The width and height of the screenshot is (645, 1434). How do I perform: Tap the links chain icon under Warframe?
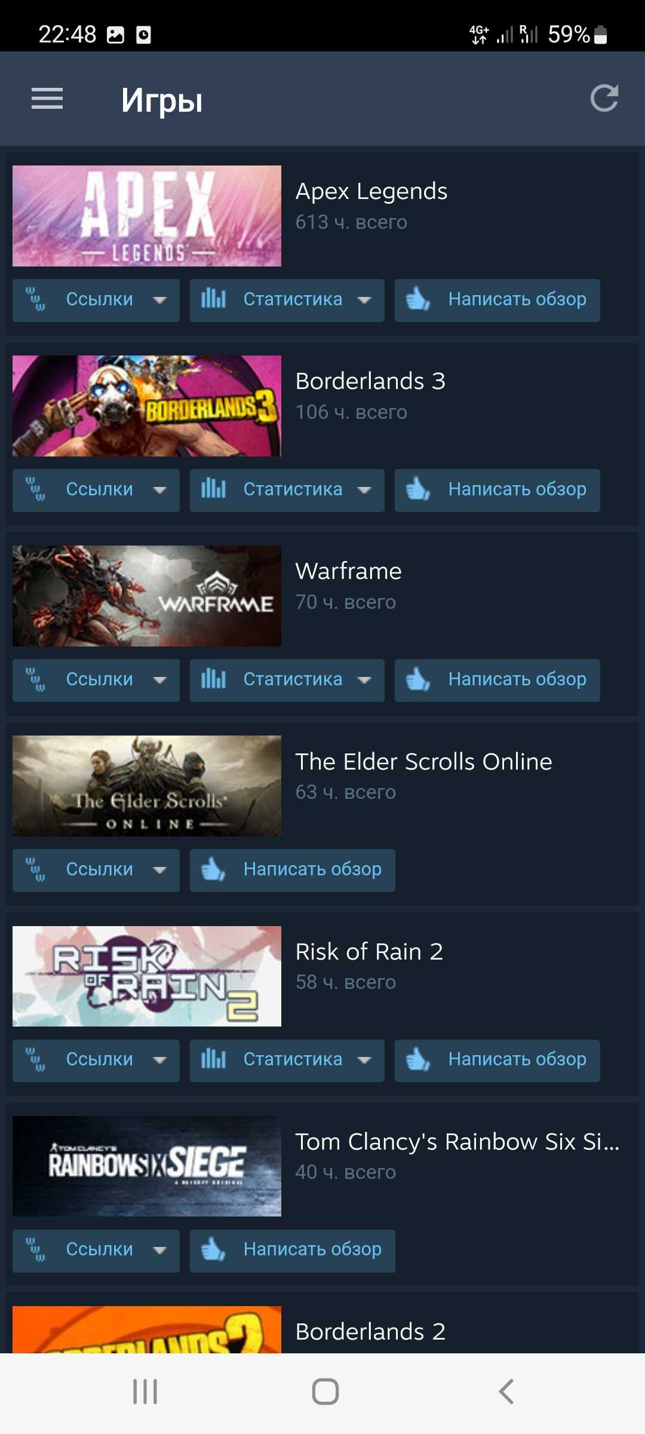(35, 679)
